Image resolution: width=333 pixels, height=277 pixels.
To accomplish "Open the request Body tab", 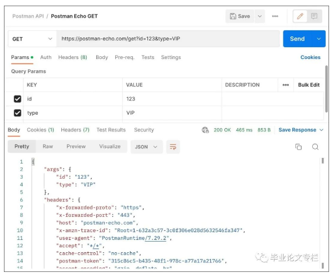I will [102, 57].
